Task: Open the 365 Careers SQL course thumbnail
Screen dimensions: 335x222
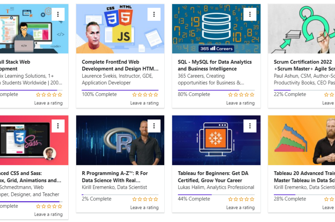Action: point(216,29)
